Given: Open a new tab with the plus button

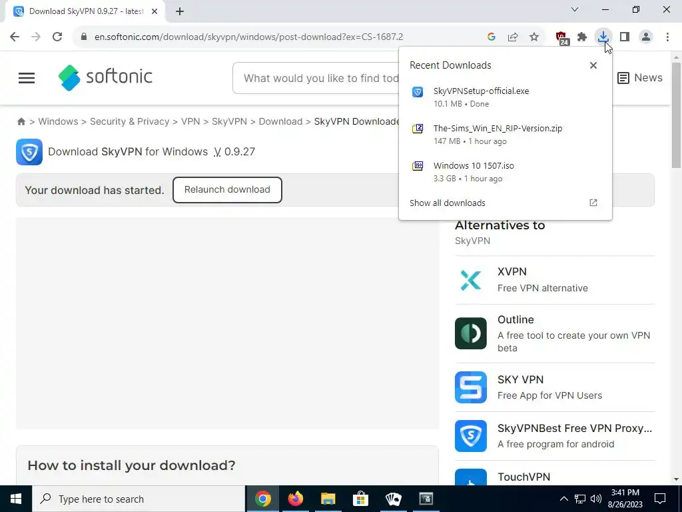Looking at the screenshot, I should coord(180,11).
